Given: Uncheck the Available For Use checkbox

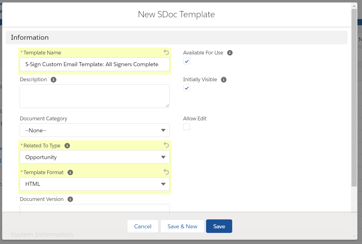Looking at the screenshot, I should click(187, 61).
